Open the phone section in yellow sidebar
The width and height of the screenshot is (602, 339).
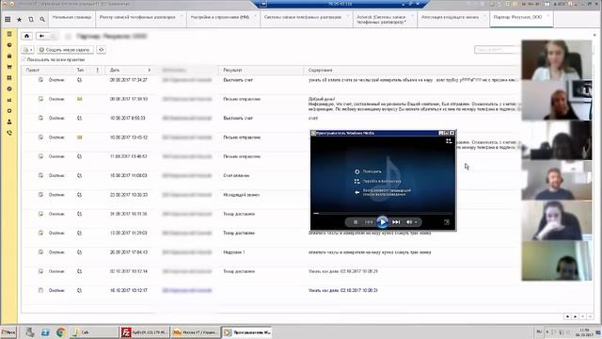tap(9, 133)
